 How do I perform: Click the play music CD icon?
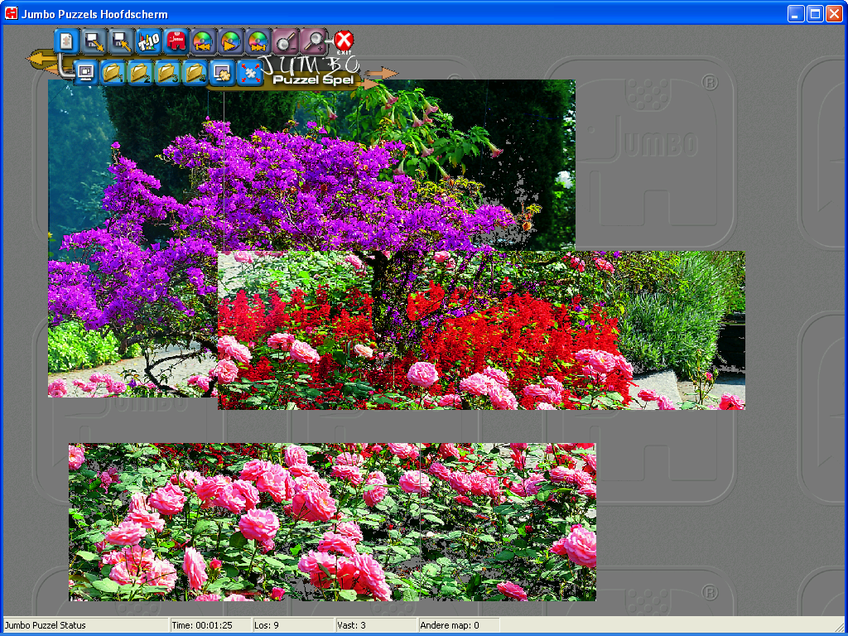[231, 41]
